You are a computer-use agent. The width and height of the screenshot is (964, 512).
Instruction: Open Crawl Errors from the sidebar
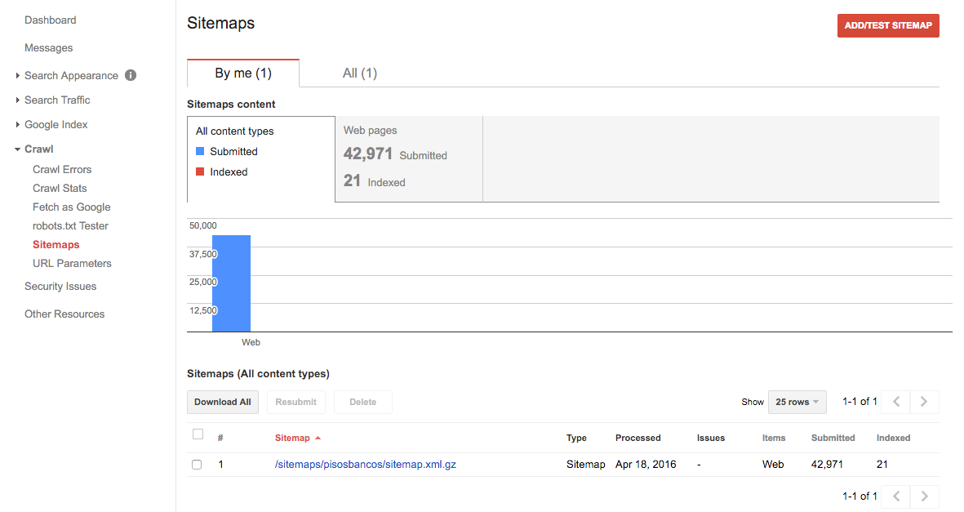[x=61, y=169]
